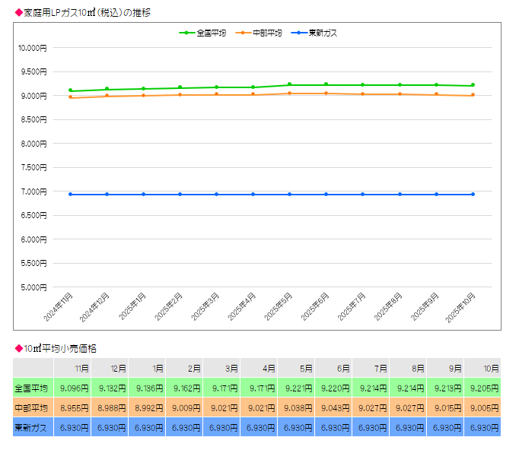Click the orange 中部平均 row header

click(32, 408)
